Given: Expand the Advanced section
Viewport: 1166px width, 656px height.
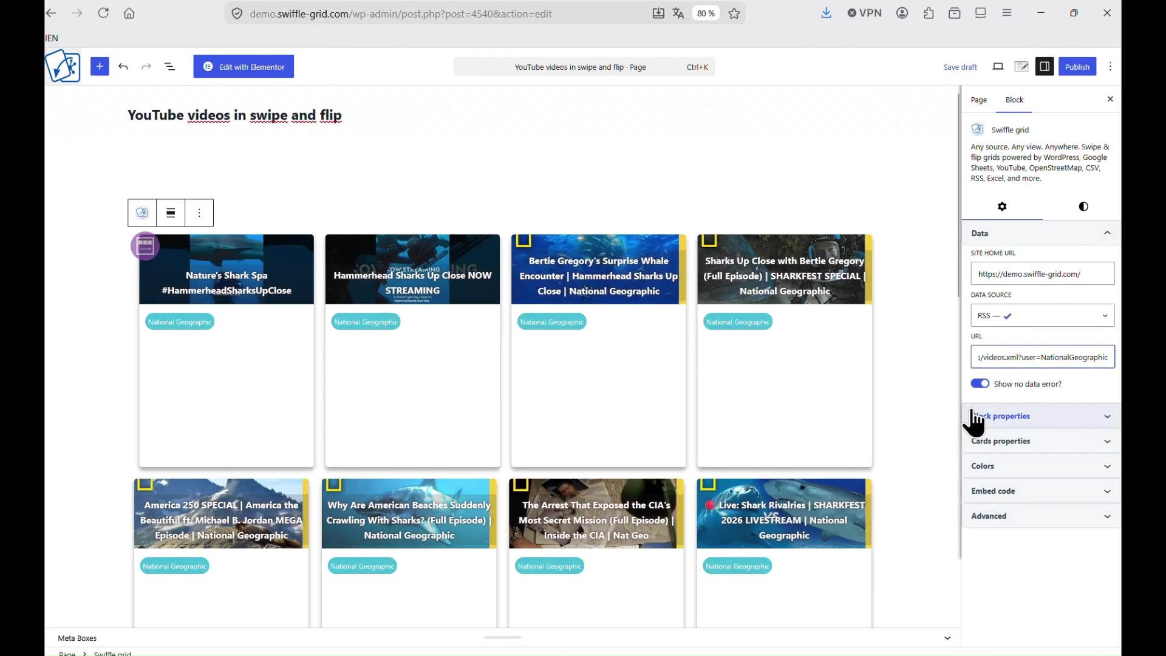Looking at the screenshot, I should (1042, 516).
